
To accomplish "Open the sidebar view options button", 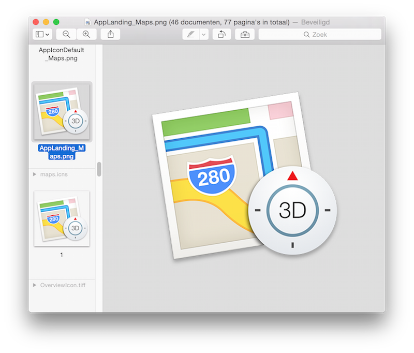I will point(42,34).
